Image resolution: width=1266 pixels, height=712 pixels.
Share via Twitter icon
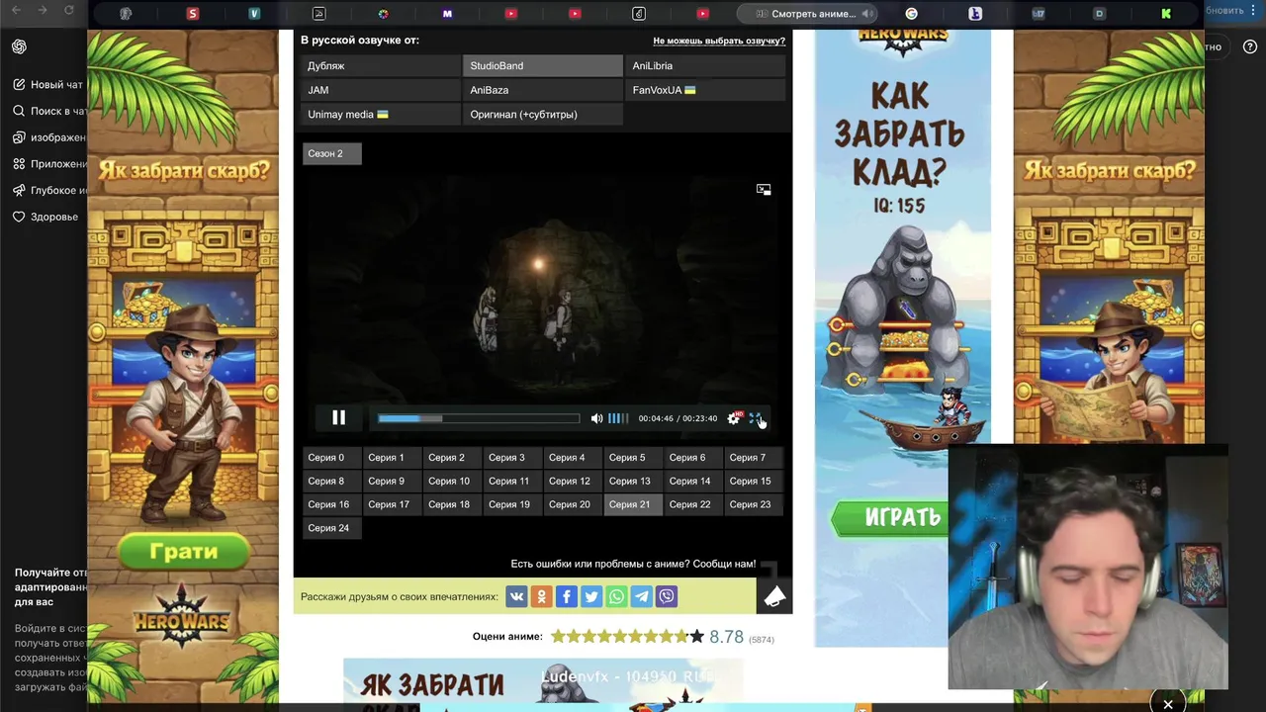pyautogui.click(x=591, y=596)
